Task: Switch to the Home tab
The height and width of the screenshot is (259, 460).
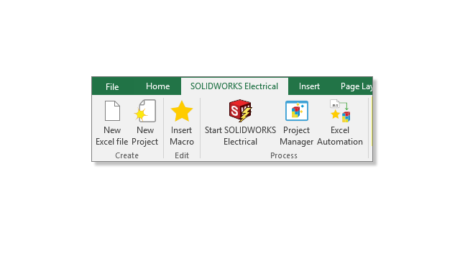Action: 158,86
